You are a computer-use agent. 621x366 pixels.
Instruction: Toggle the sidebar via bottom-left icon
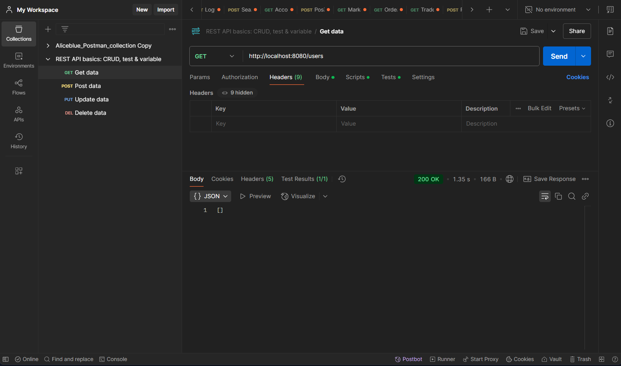pyautogui.click(x=6, y=359)
